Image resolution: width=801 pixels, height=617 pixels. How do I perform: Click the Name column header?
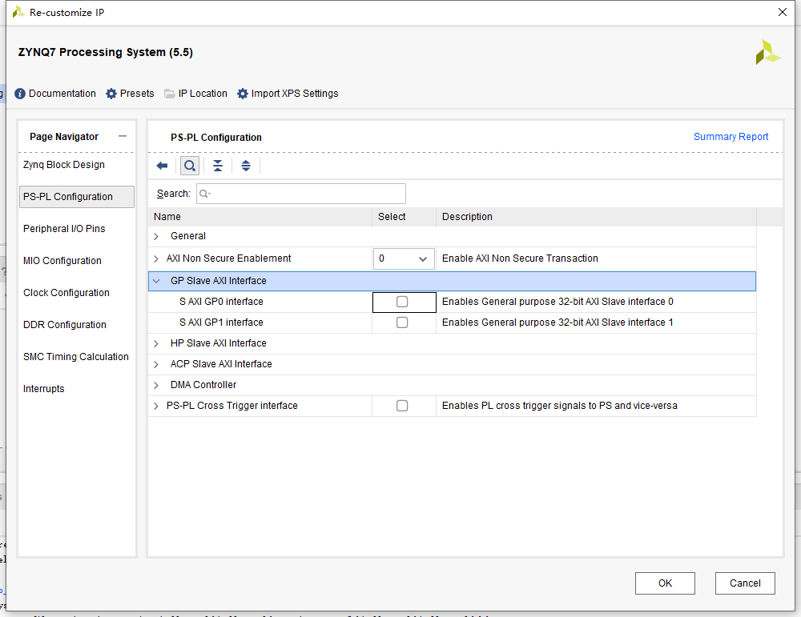coord(260,217)
